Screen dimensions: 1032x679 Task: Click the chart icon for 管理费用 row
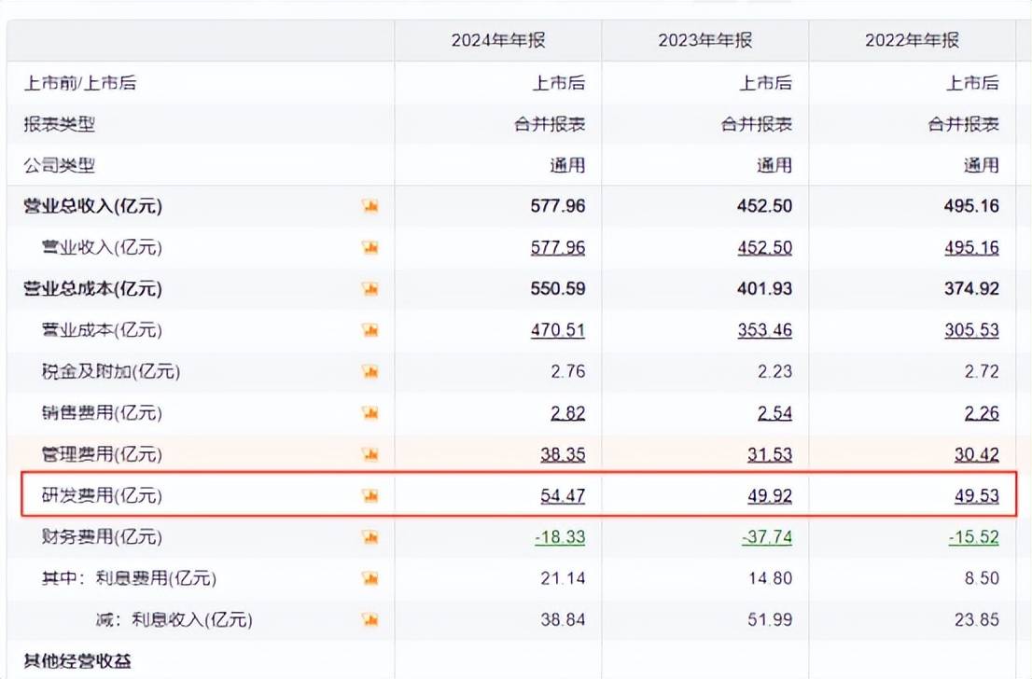tap(370, 454)
